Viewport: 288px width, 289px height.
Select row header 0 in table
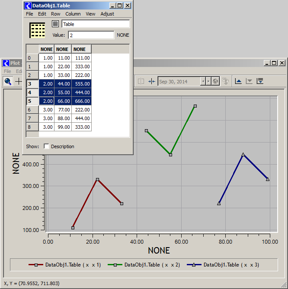pos(32,58)
